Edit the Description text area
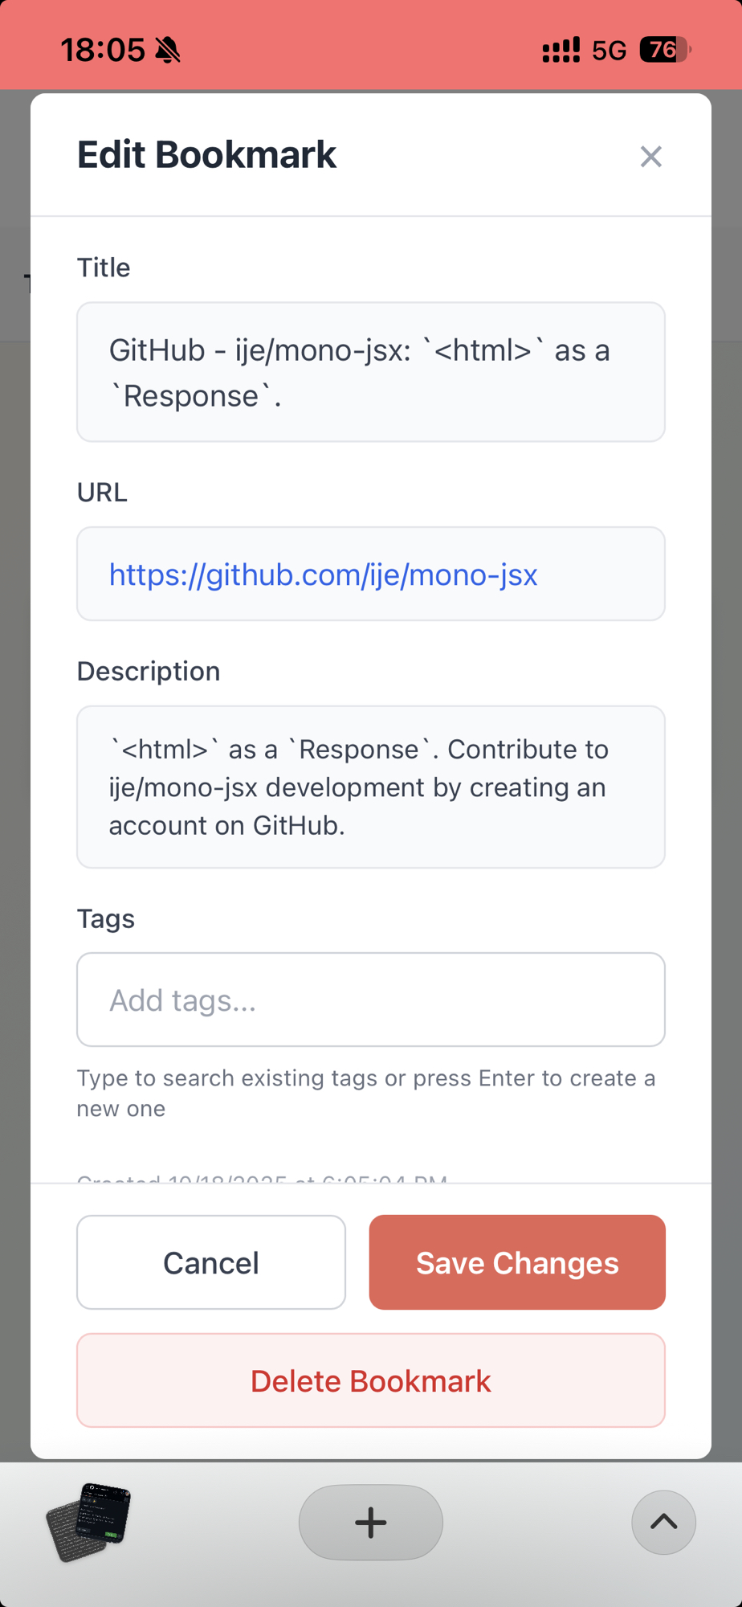Viewport: 742px width, 1607px height. click(370, 787)
